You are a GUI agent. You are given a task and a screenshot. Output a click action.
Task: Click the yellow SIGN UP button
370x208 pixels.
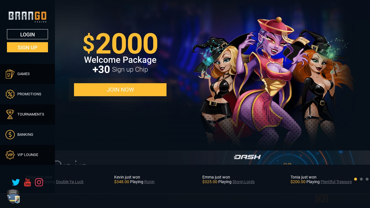(27, 47)
